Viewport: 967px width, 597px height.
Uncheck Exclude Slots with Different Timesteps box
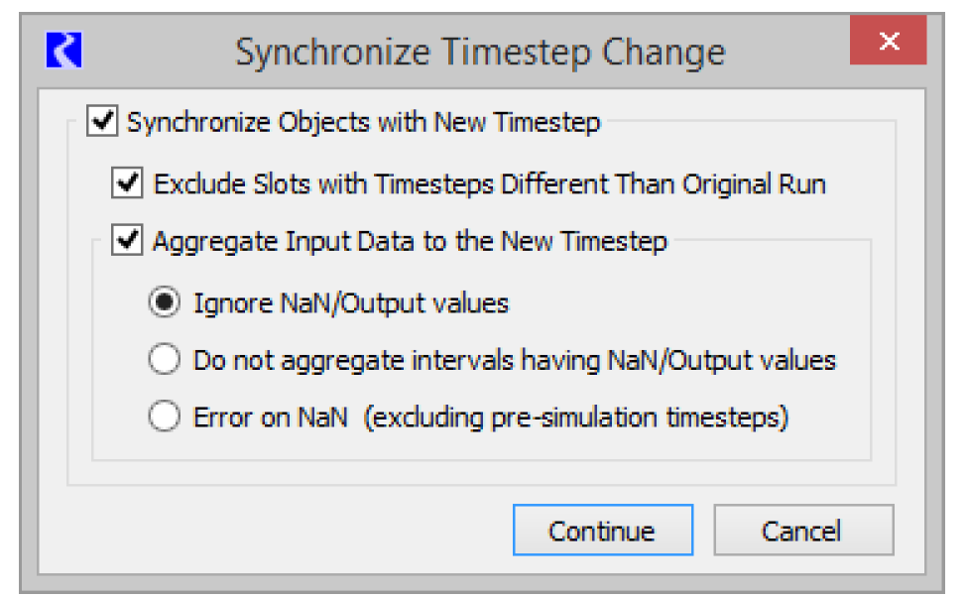pyautogui.click(x=127, y=183)
